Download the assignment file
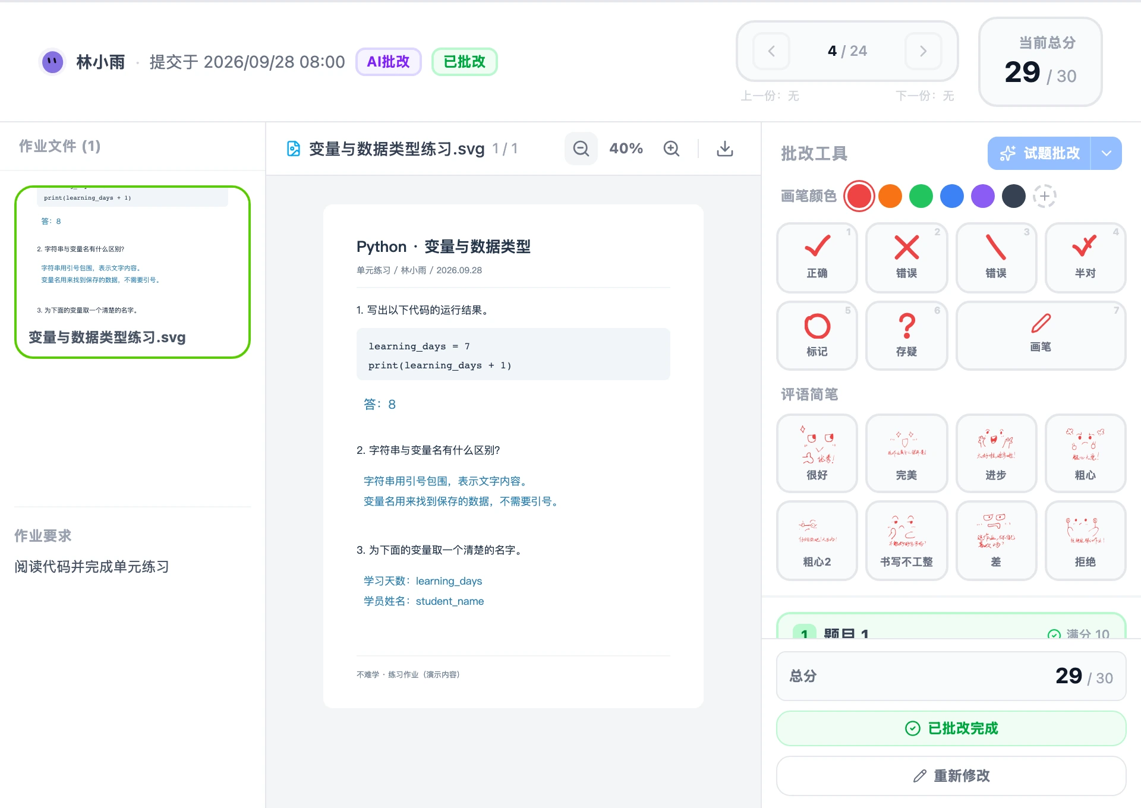Viewport: 1141px width, 808px height. point(724,149)
